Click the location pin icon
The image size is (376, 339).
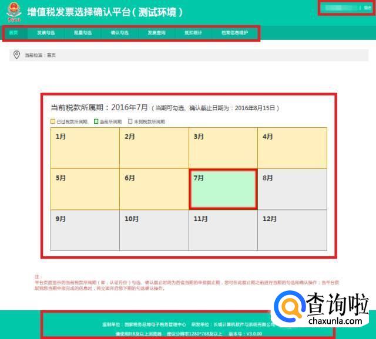tap(16, 55)
